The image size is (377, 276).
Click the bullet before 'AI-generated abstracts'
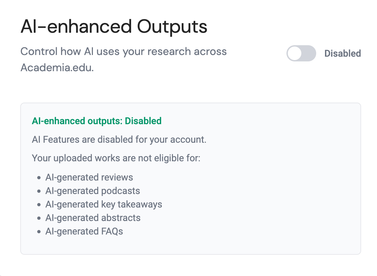tap(39, 218)
